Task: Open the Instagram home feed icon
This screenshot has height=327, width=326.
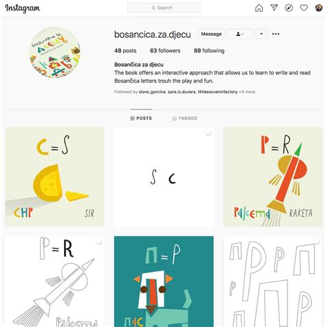Action: [x=259, y=8]
